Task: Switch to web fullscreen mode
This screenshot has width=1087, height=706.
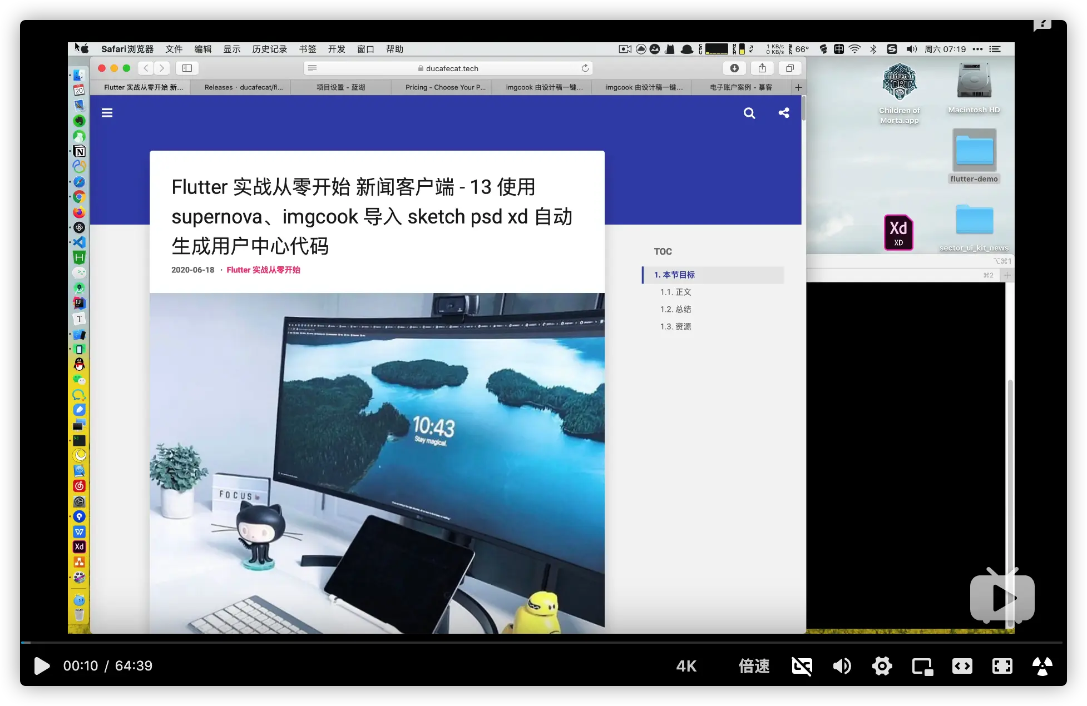Action: [x=962, y=666]
